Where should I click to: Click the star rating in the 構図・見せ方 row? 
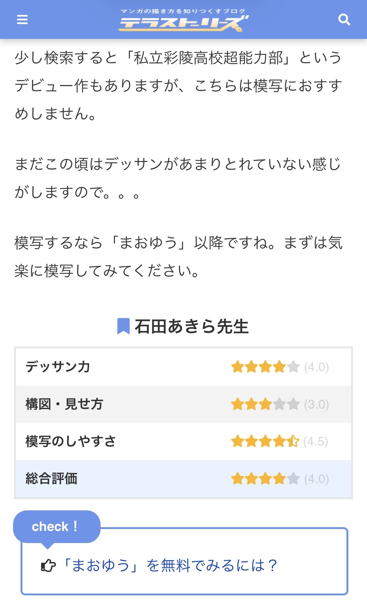265,404
